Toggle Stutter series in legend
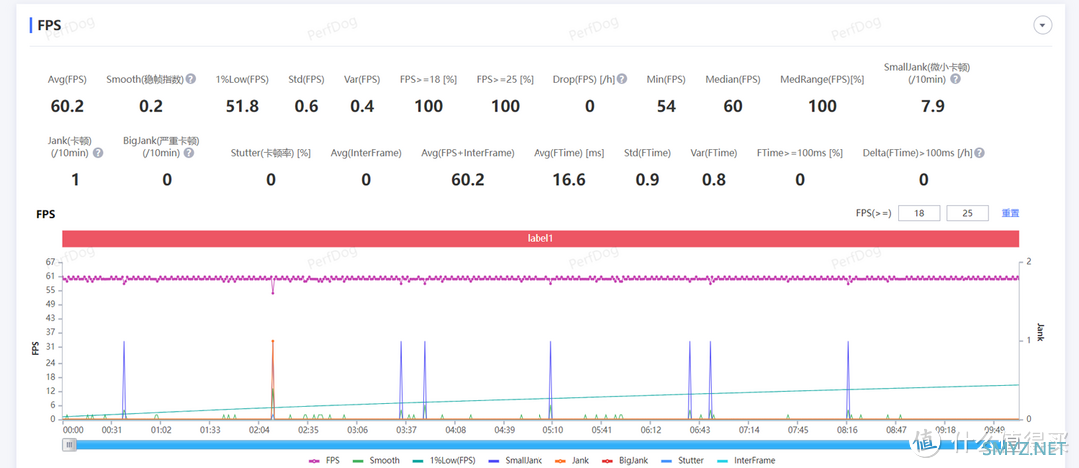 [x=682, y=460]
